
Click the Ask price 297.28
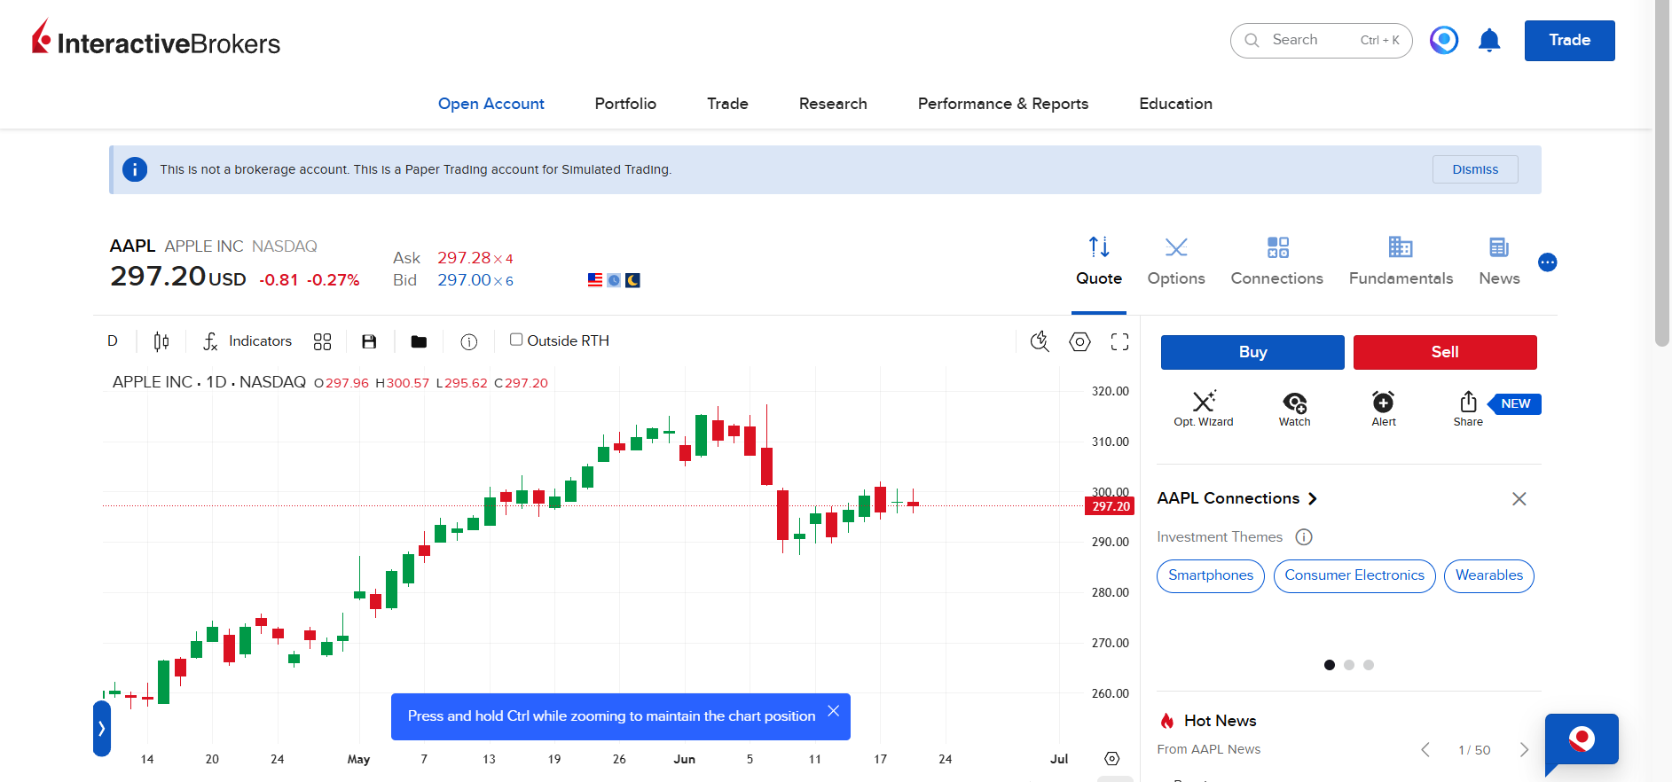pyautogui.click(x=464, y=258)
